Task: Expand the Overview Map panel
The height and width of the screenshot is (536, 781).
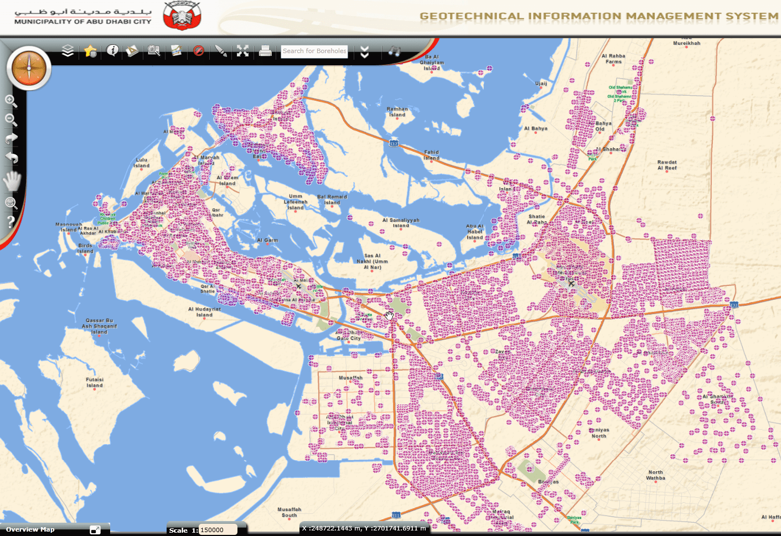Action: [95, 529]
